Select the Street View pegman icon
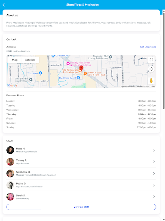The width and height of the screenshot is (165, 221). coord(151,81)
